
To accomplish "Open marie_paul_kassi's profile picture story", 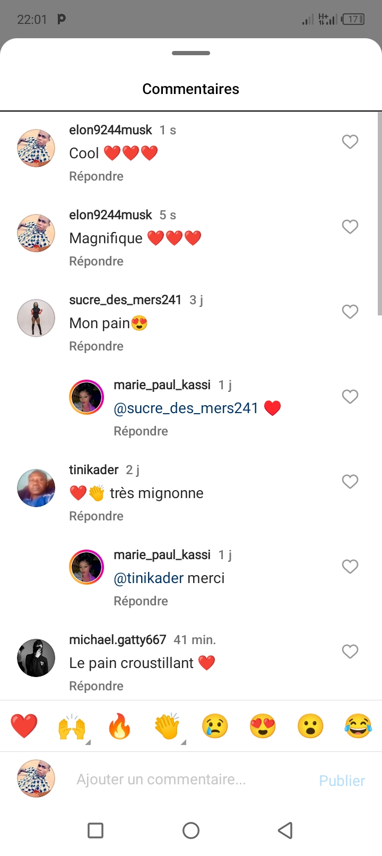I will point(86,397).
